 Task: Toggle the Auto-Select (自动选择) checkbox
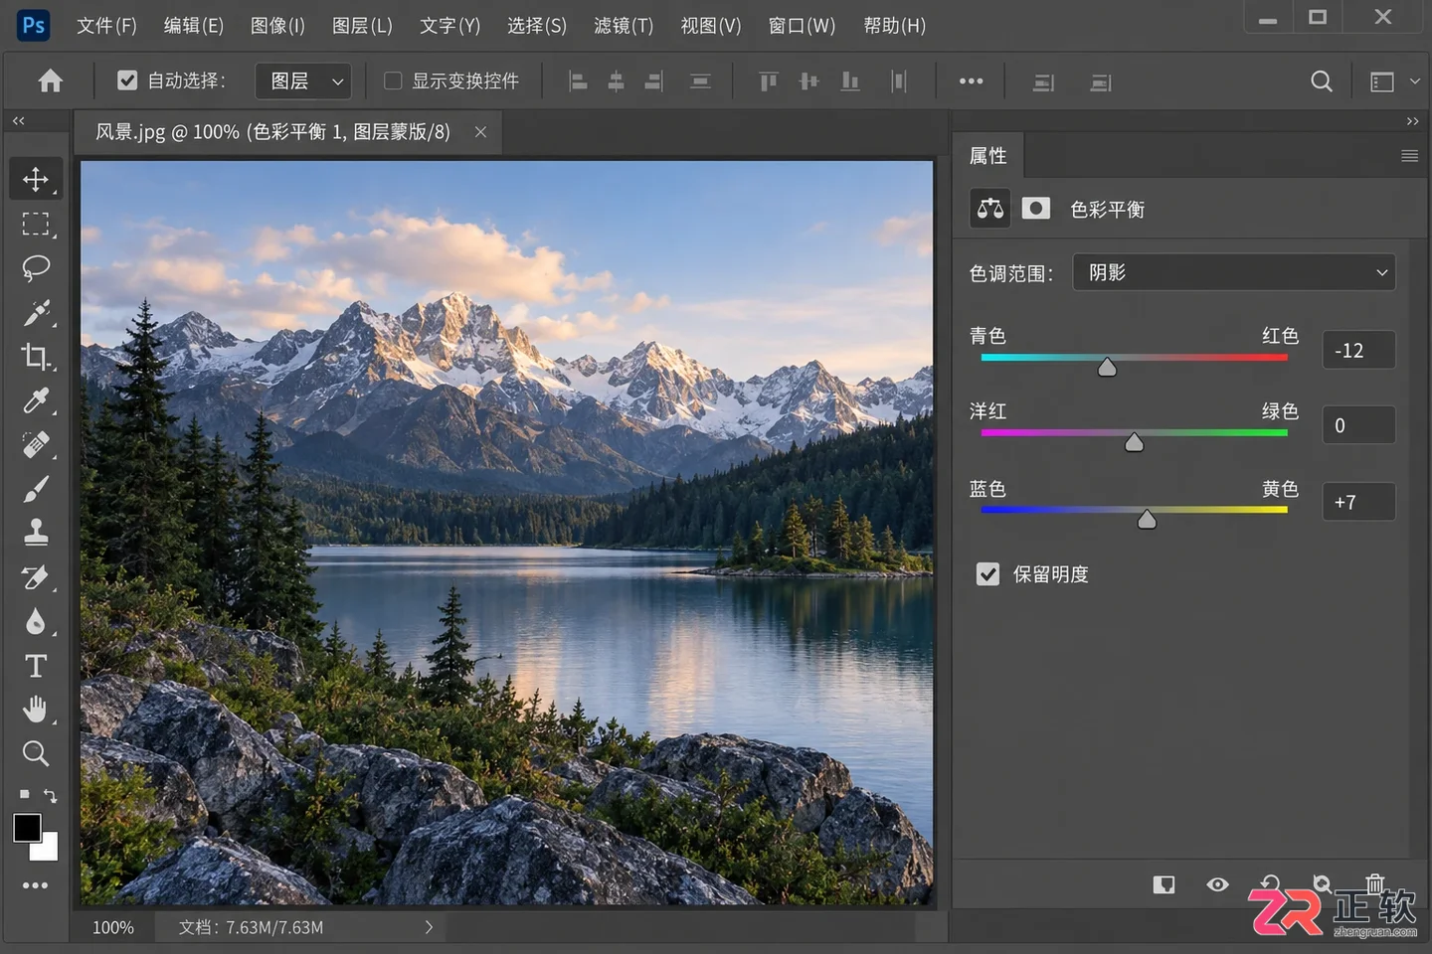(x=127, y=80)
